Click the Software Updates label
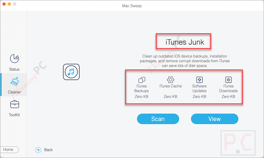This screenshot has width=264, height=158. click(199, 88)
